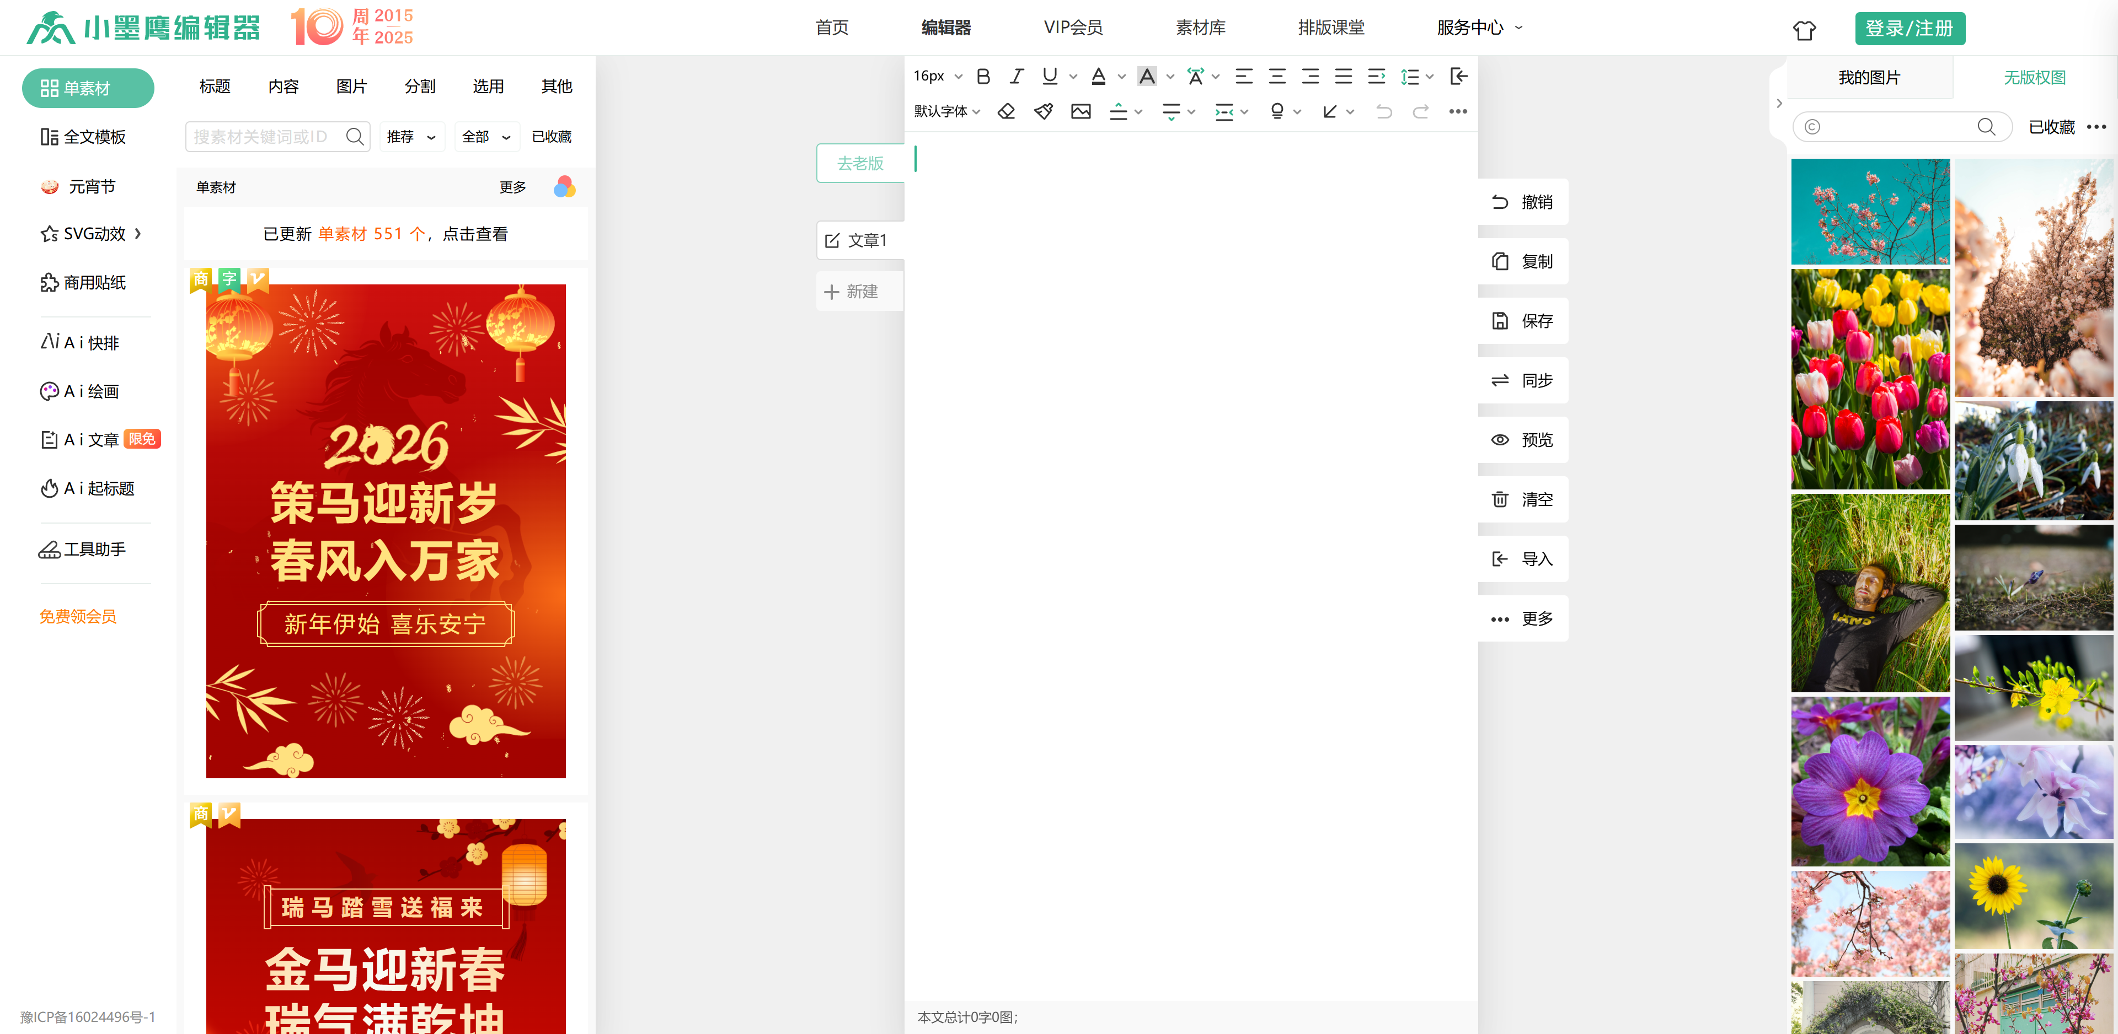Click the T-shirt skin icon in header
Image resolution: width=2118 pixels, height=1034 pixels.
[1804, 30]
